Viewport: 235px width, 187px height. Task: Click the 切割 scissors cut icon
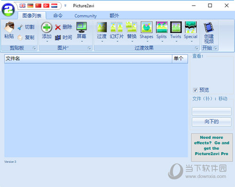(x=20, y=27)
